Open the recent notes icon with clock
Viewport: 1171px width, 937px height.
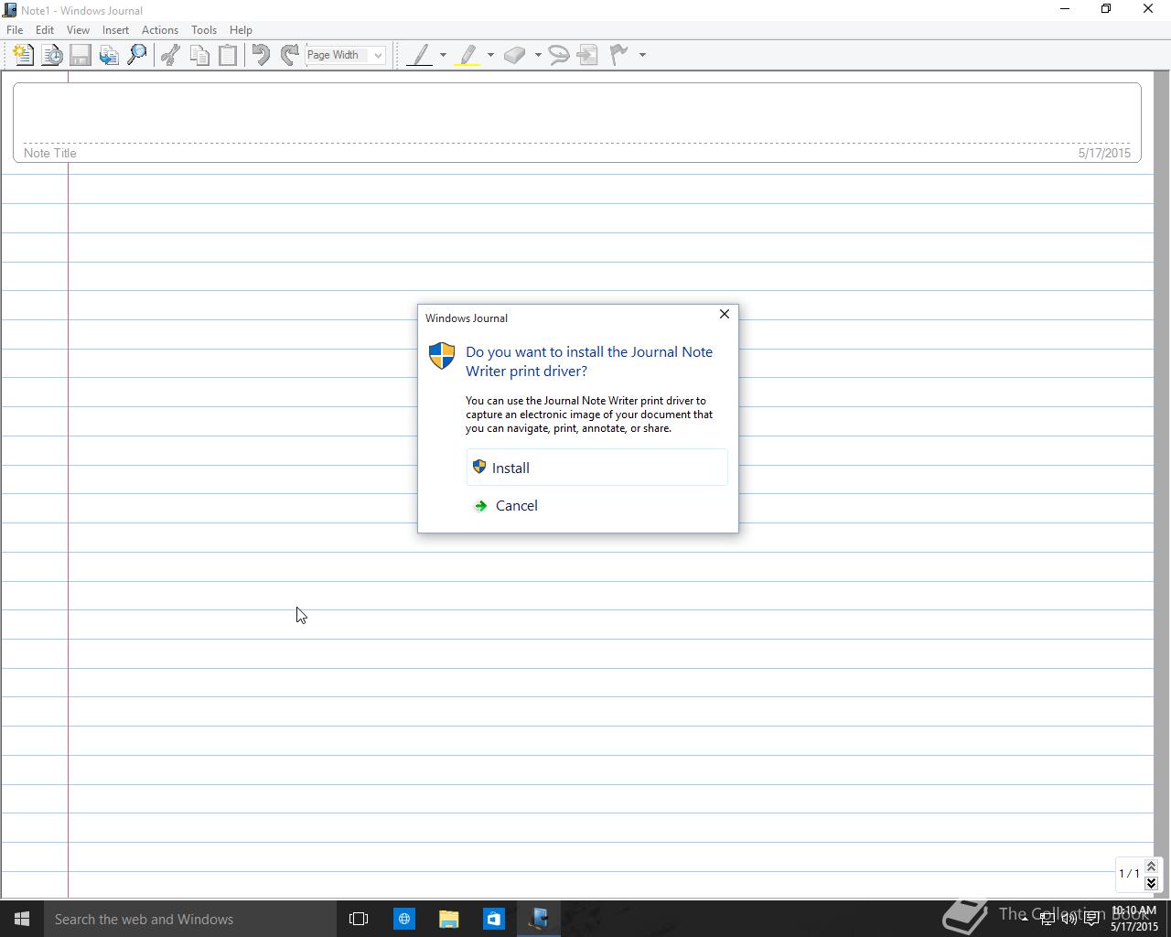point(52,55)
